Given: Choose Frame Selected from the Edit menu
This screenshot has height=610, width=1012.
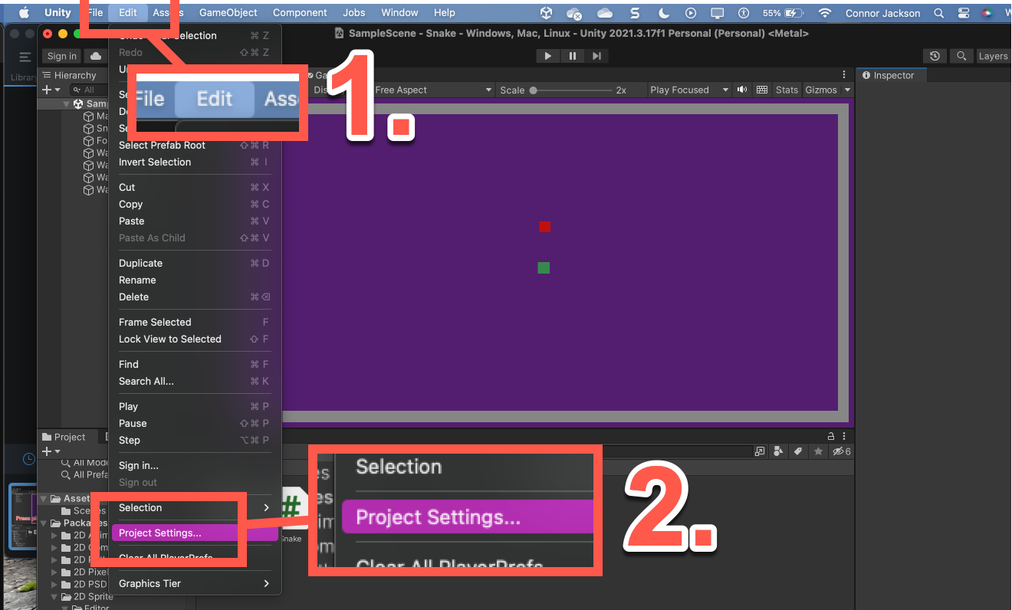Looking at the screenshot, I should tap(195, 322).
